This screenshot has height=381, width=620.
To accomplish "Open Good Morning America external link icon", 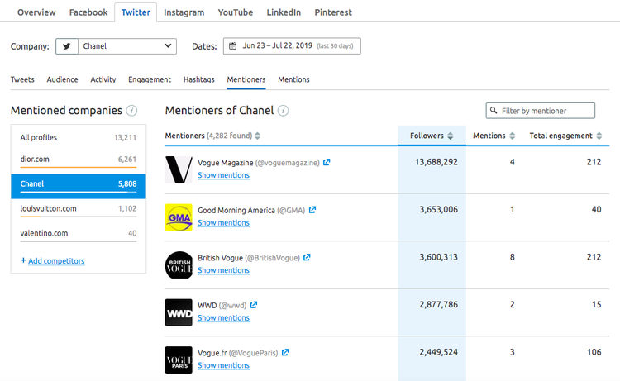I will point(312,210).
